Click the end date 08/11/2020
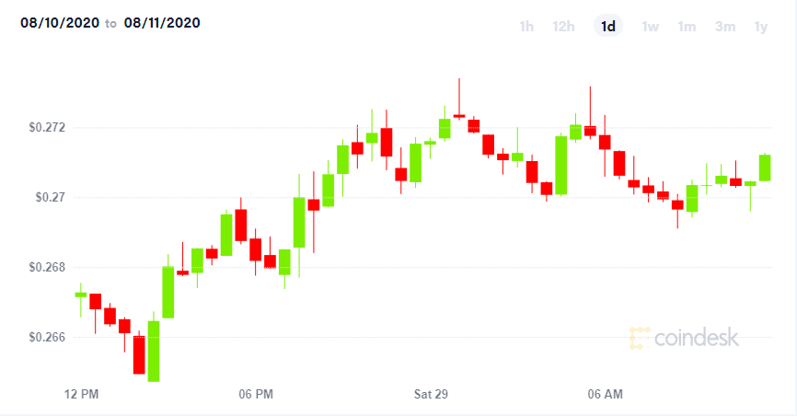 (x=162, y=23)
